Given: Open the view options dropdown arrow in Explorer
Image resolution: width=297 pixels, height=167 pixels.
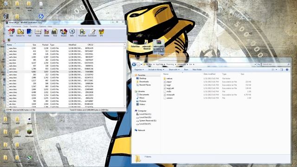Looking at the screenshot, I should click(277, 70).
